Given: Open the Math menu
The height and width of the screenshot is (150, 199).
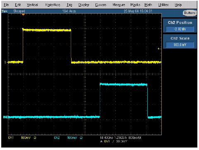Looking at the screenshot, I should (148, 5).
